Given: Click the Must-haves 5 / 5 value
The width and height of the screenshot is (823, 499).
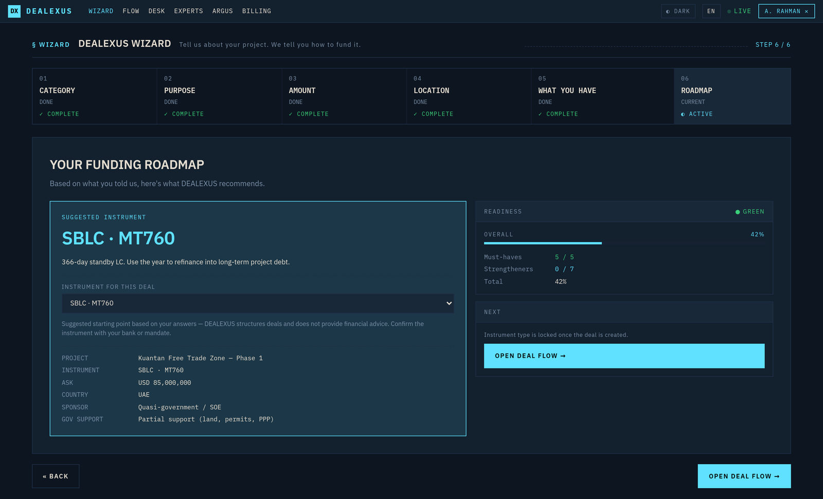Looking at the screenshot, I should pyautogui.click(x=564, y=257).
